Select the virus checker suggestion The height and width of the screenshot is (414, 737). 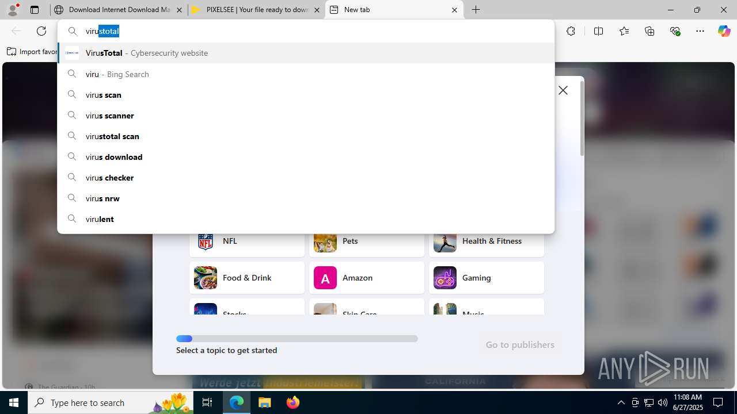coord(306,178)
